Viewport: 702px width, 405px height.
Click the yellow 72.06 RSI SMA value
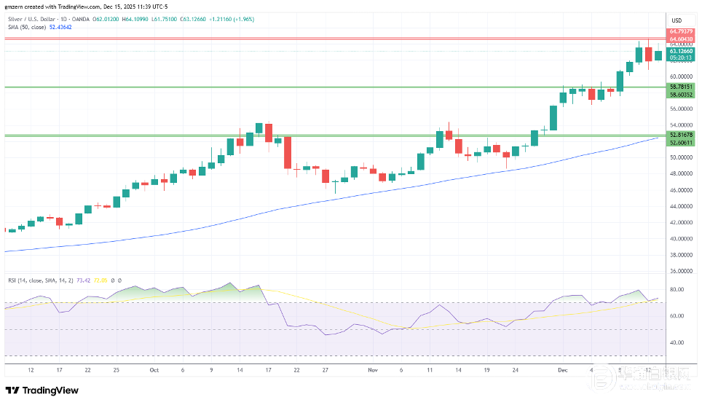click(x=100, y=279)
